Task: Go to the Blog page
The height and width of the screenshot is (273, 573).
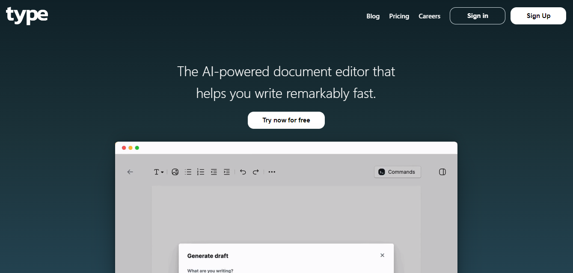Action: coord(373,16)
